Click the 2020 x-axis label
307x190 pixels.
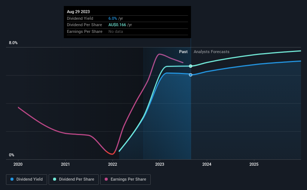(18, 164)
